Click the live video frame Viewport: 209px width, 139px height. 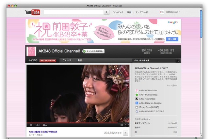coord(78,93)
